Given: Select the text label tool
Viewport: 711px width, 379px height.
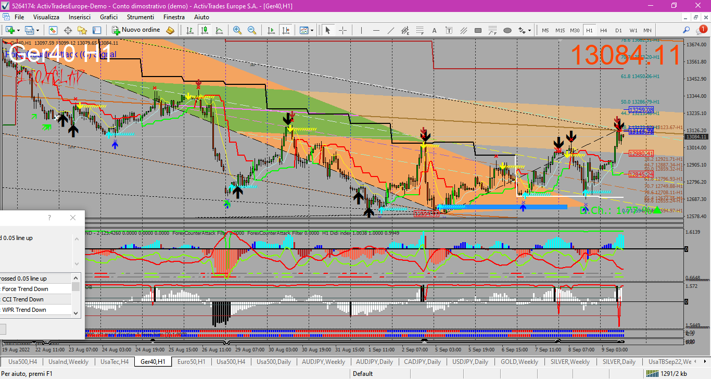Looking at the screenshot, I should tap(449, 30).
